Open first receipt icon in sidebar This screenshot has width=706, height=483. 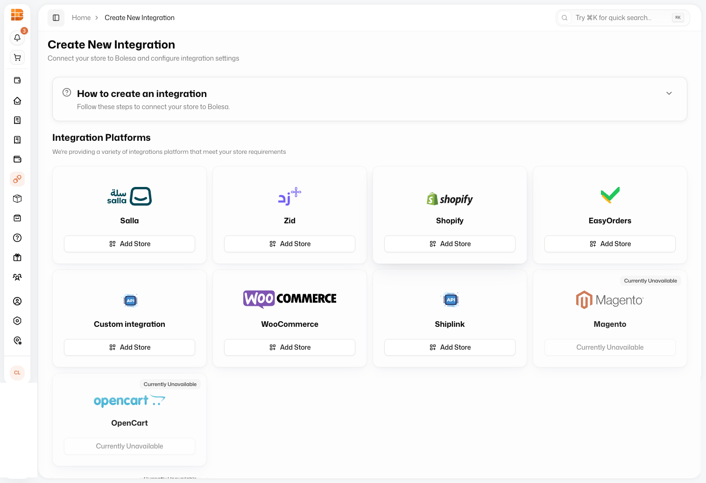pos(17,120)
